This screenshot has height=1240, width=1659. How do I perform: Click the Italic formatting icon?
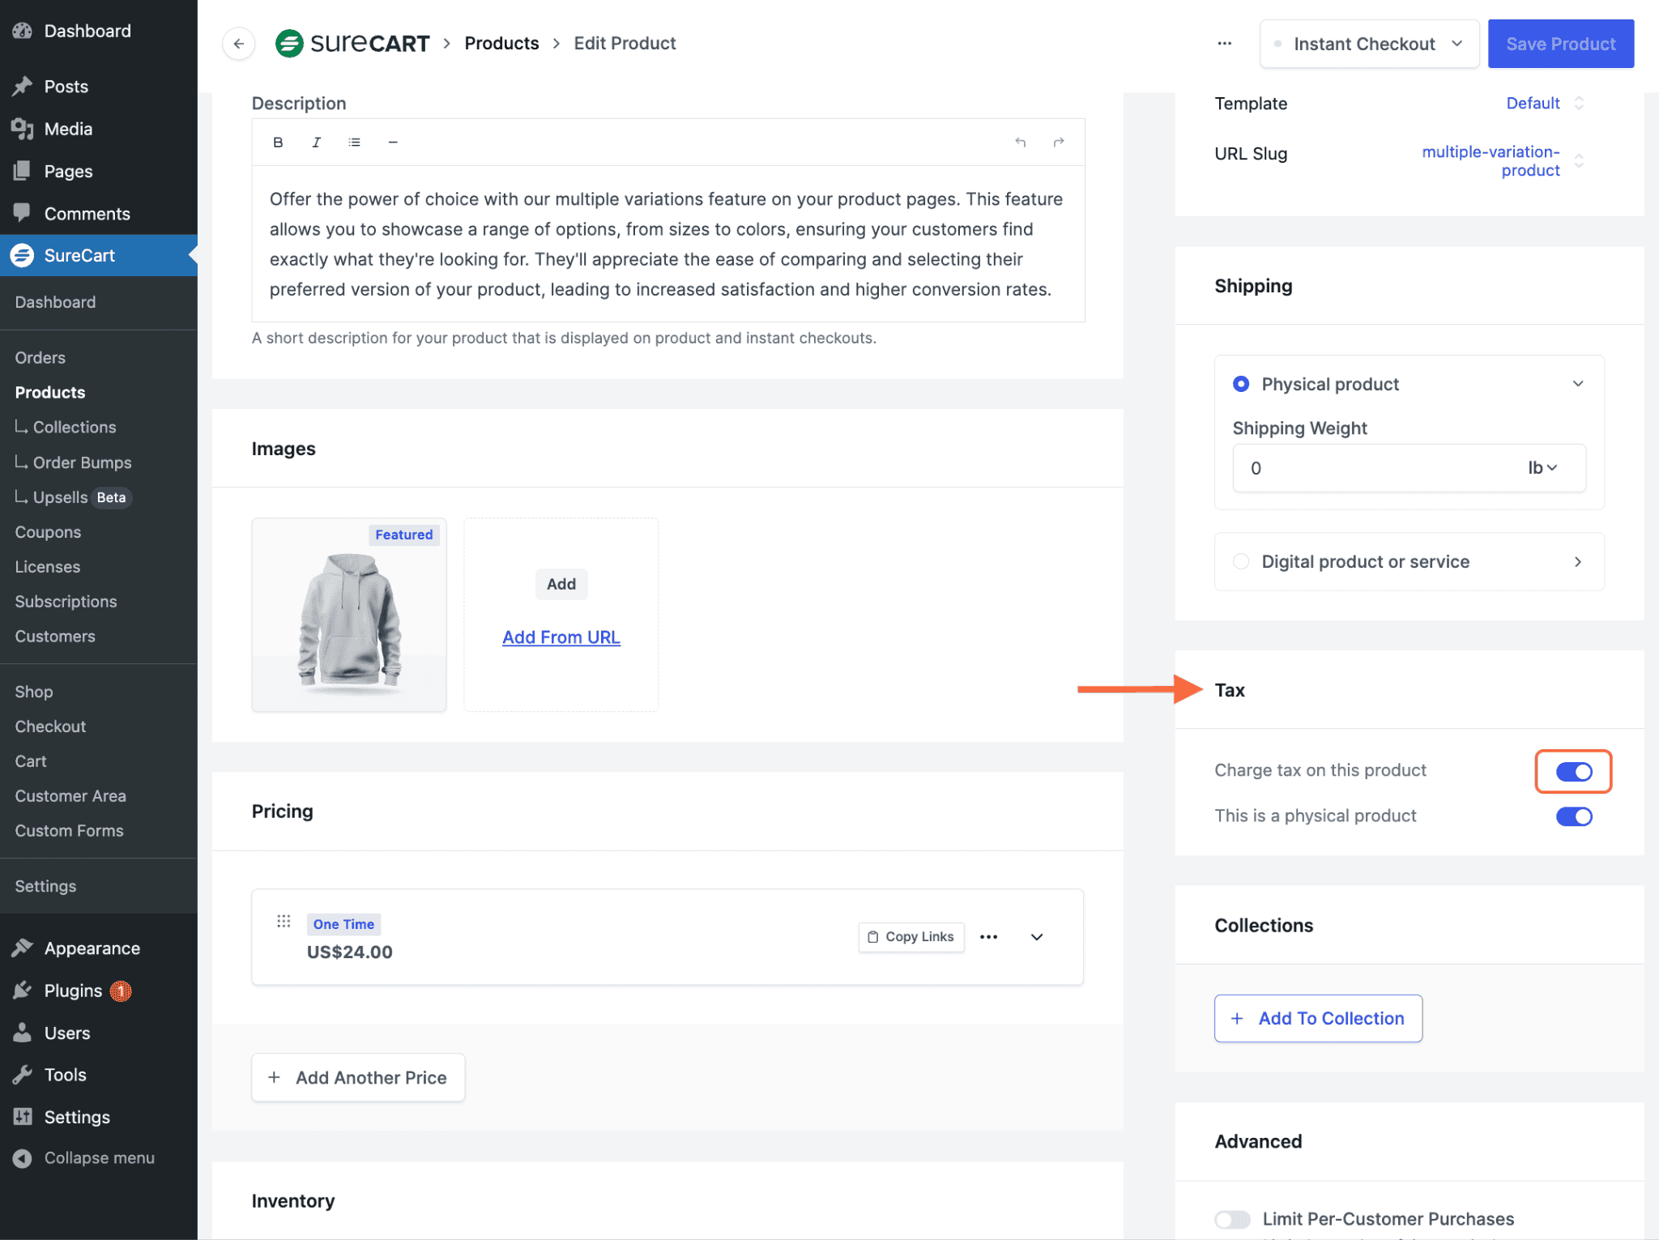[x=316, y=143]
